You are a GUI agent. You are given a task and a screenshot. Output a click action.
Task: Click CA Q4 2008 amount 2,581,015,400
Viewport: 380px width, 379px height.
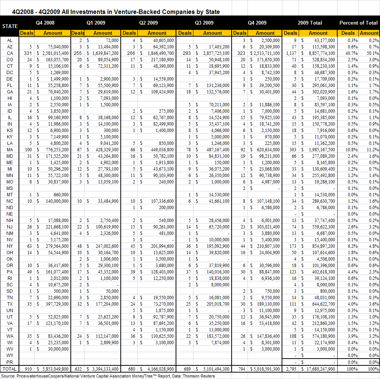55,53
